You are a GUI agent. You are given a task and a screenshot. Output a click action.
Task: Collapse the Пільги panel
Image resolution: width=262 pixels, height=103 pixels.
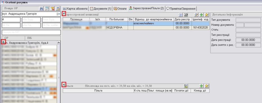[x=64, y=84]
